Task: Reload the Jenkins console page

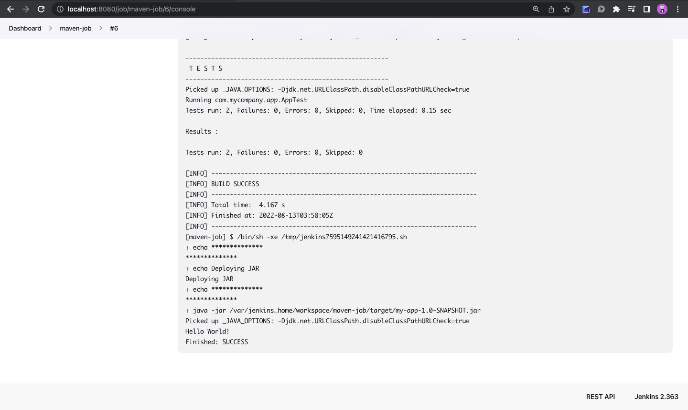Action: tap(41, 9)
